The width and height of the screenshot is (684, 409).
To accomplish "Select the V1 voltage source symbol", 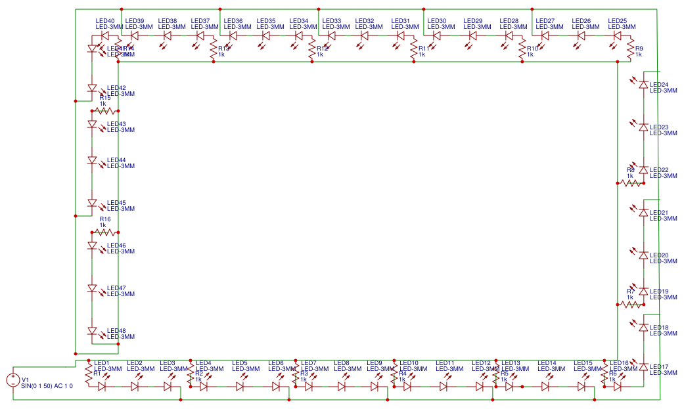I will 12,379.
